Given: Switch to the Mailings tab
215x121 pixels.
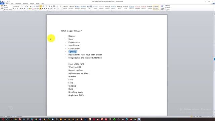Looking at the screenshot, I should coord(32,3).
